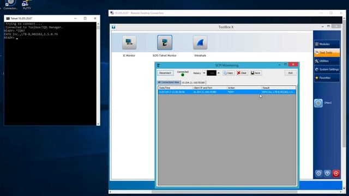
Task: Click the red exit button in ToolBox X
Action: (x=336, y=173)
